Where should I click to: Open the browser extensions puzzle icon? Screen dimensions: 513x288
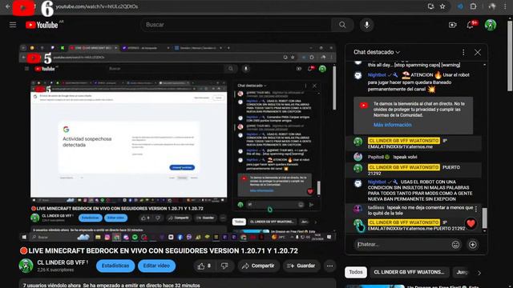473,6
